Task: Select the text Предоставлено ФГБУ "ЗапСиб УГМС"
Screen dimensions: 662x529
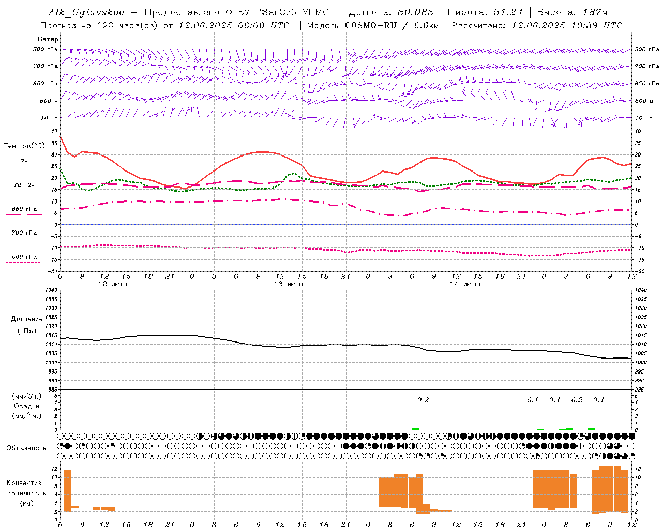Action: pos(239,12)
